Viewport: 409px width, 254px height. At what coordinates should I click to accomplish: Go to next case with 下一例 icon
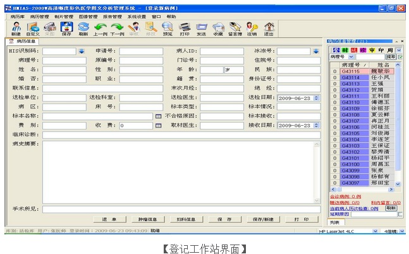click(117, 27)
